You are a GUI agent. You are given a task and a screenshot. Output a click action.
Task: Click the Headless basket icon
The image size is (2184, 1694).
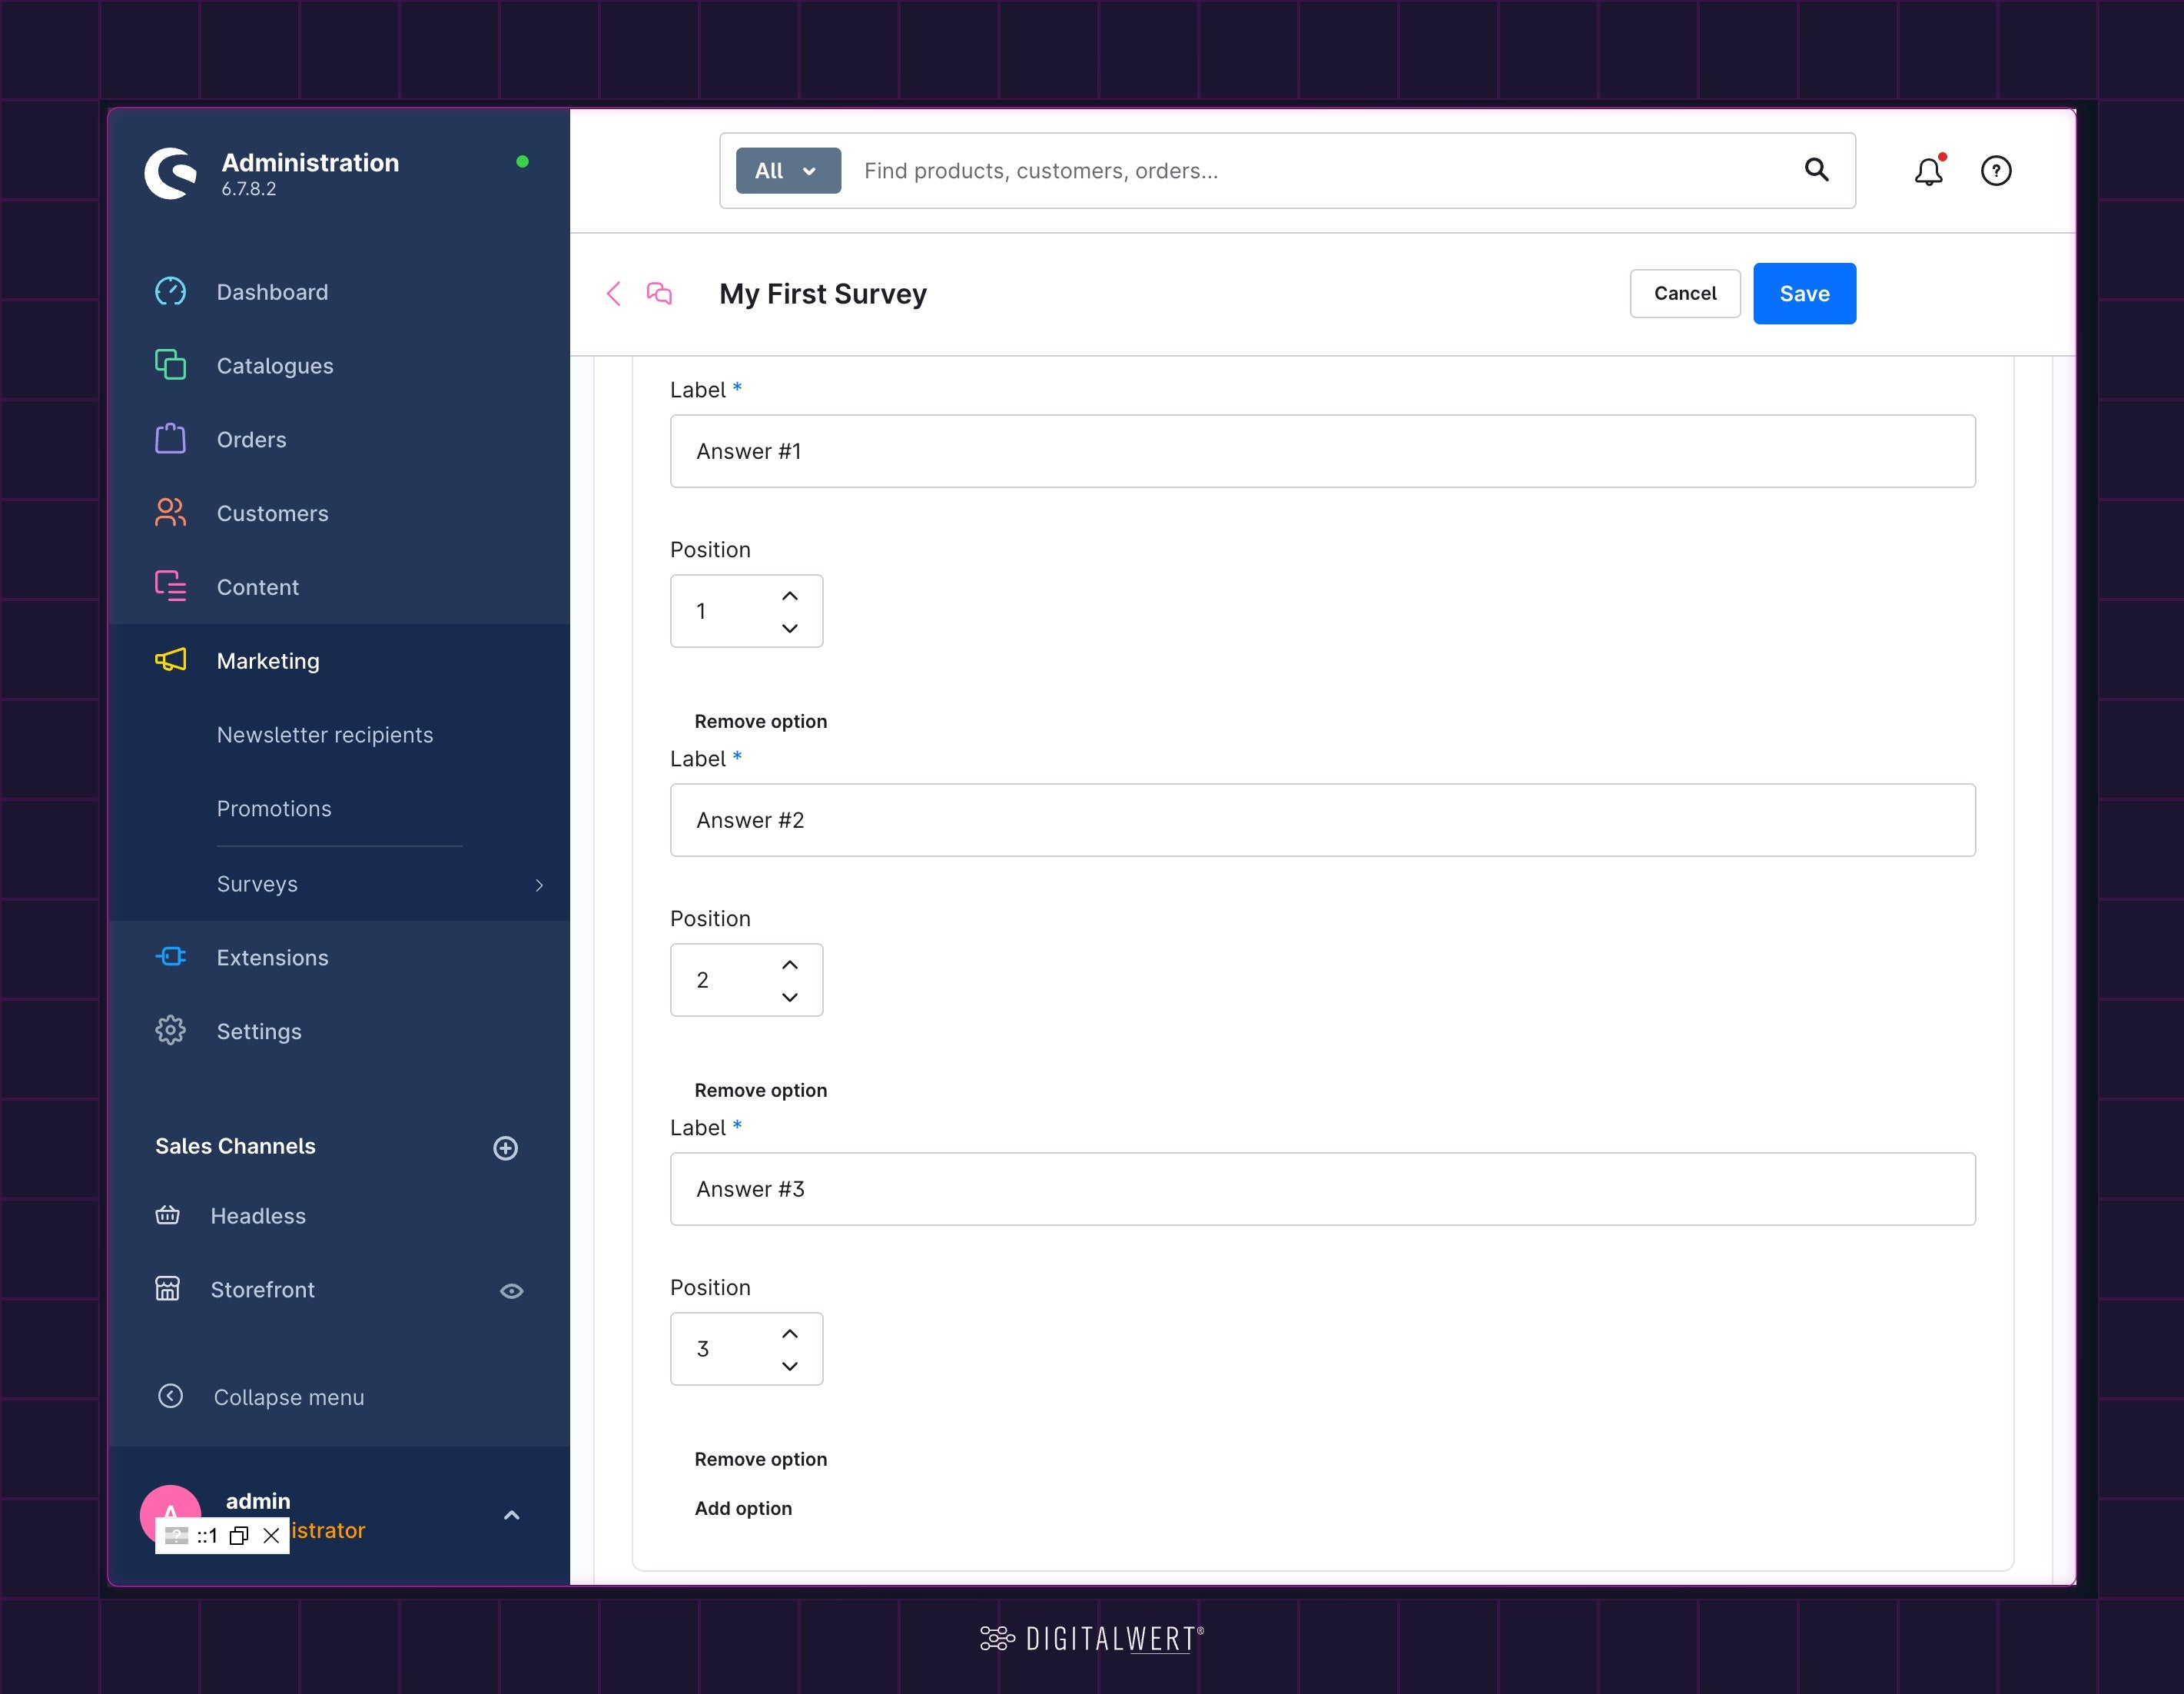(x=167, y=1215)
